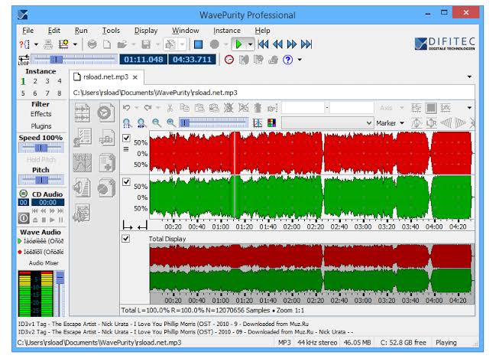Click the Undo arrow icon
The height and width of the screenshot is (362, 496).
point(127,108)
